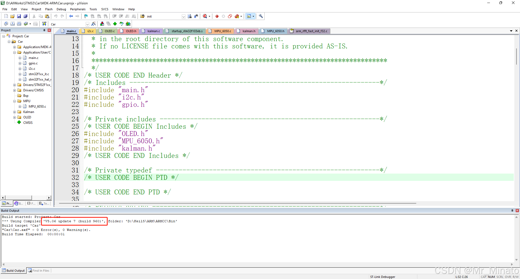Click the Paste clipboard icon
This screenshot has height=279, width=520.
tap(47, 16)
